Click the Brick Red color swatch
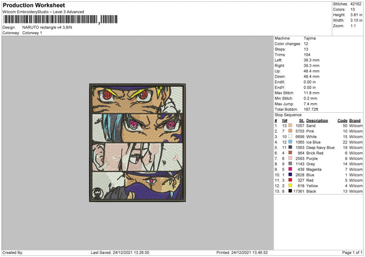This screenshot has width=365, height=257. 290,153
